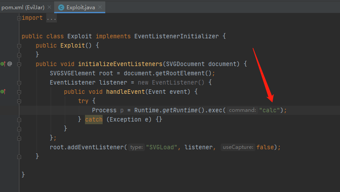This screenshot has height=192, width=340.
Task: Click fold end marker on handleEvent closing brace
Action: (x=19, y=129)
